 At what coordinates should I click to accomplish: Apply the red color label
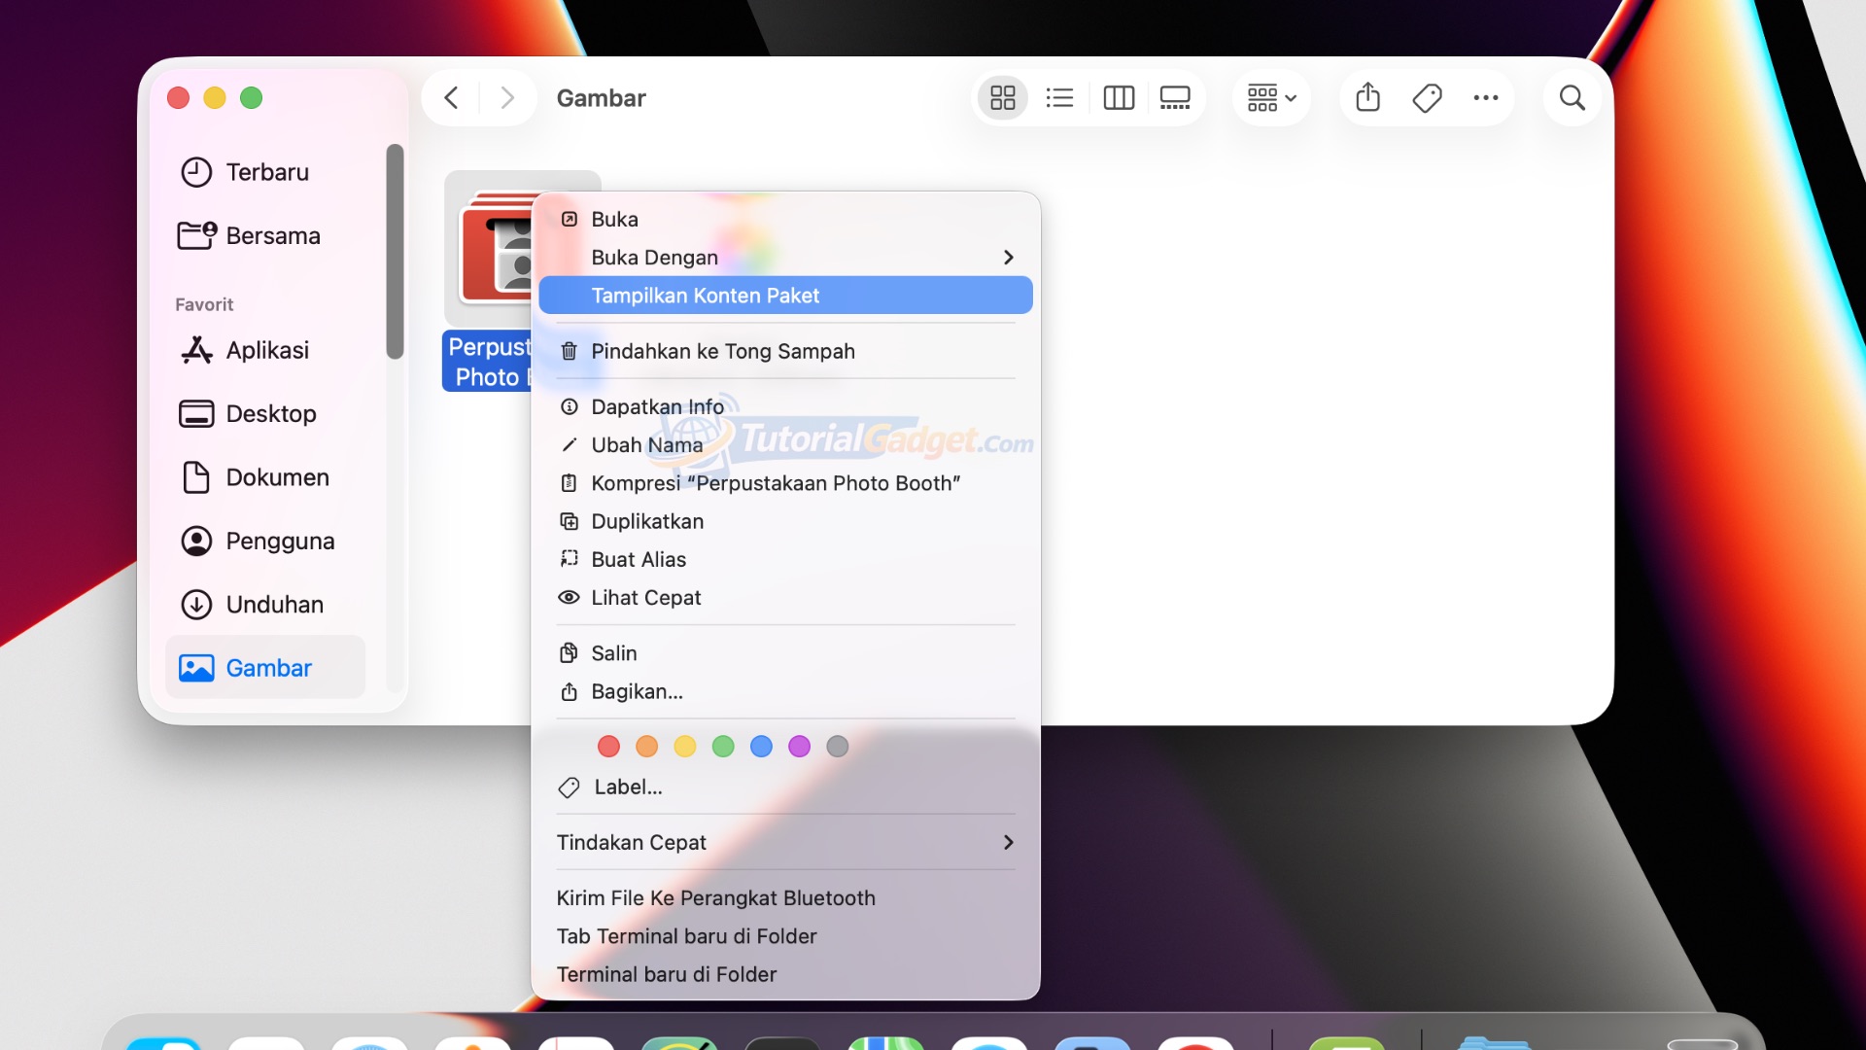608,747
